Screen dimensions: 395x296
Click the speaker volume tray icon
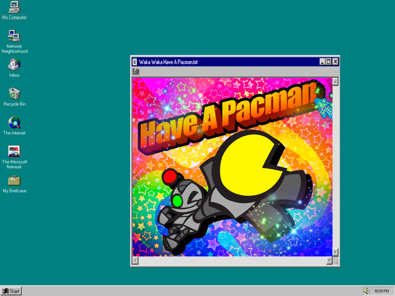(367, 291)
